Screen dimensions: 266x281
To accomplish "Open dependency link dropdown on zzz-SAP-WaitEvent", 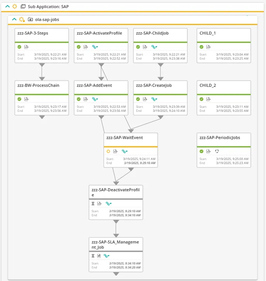I will tap(125, 151).
